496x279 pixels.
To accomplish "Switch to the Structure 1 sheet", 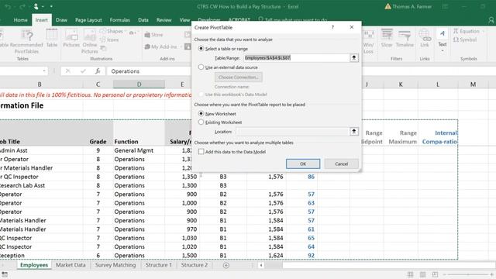I will click(158, 265).
